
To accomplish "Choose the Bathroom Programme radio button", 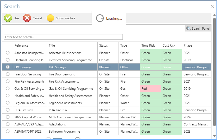I will coord(8,131).
